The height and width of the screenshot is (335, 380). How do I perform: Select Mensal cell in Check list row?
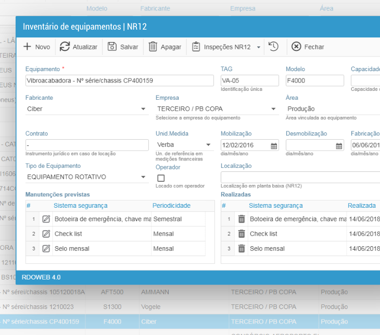pos(178,234)
